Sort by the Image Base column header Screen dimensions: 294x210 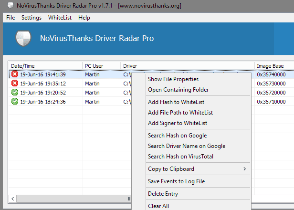pyautogui.click(x=274, y=66)
